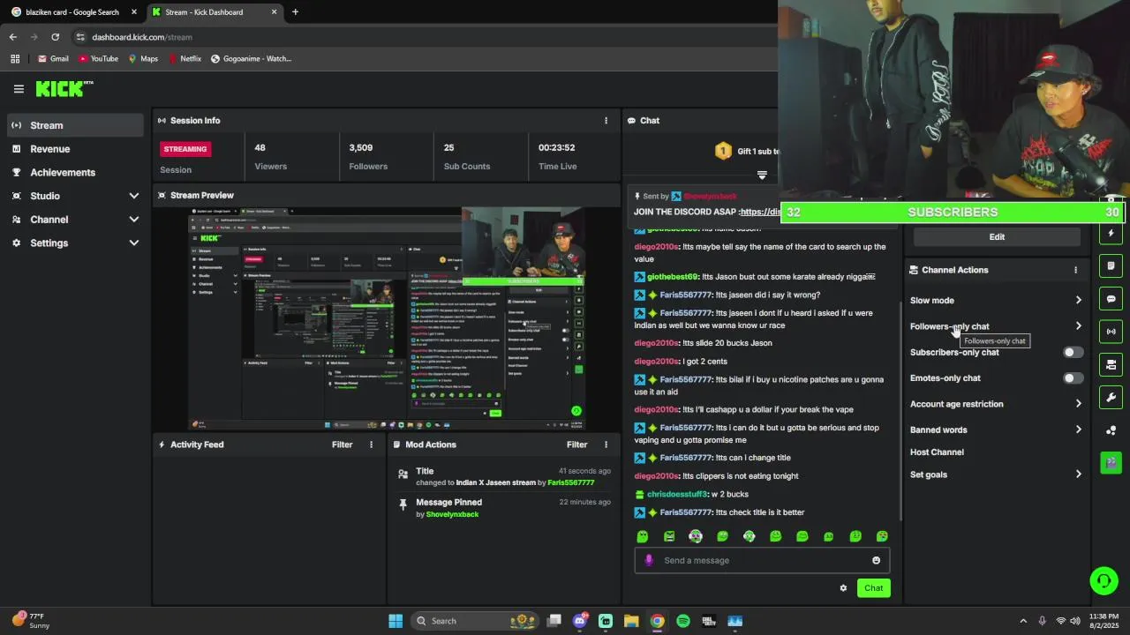
Task: Click the broadcast signal sidebar icon
Action: (x=1111, y=332)
